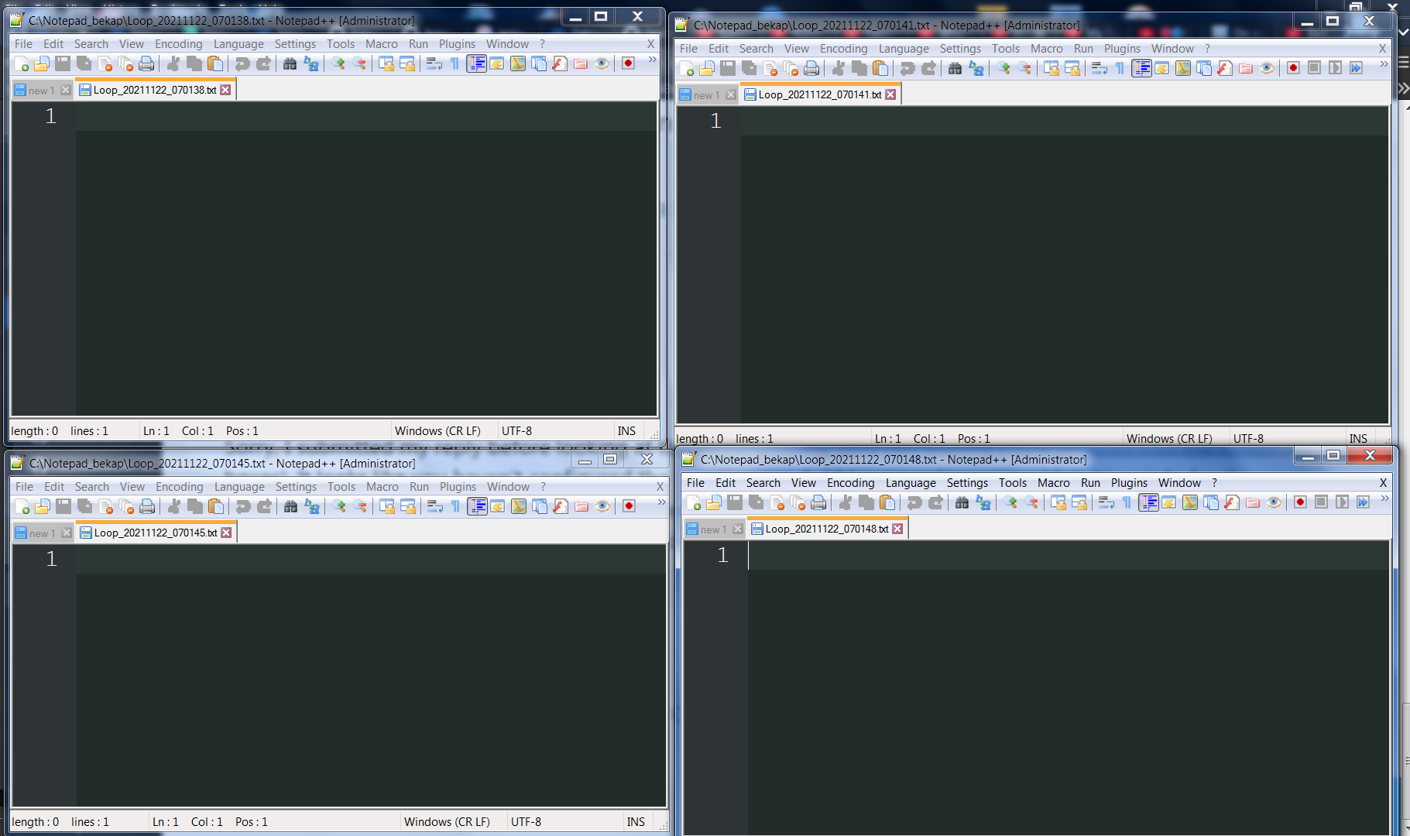Viewport: 1410px width, 836px height.
Task: Toggle synchronized vertical scrolling in 070145 window
Action: (387, 506)
